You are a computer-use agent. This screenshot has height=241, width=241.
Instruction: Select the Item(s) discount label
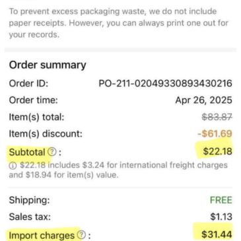pos(46,134)
